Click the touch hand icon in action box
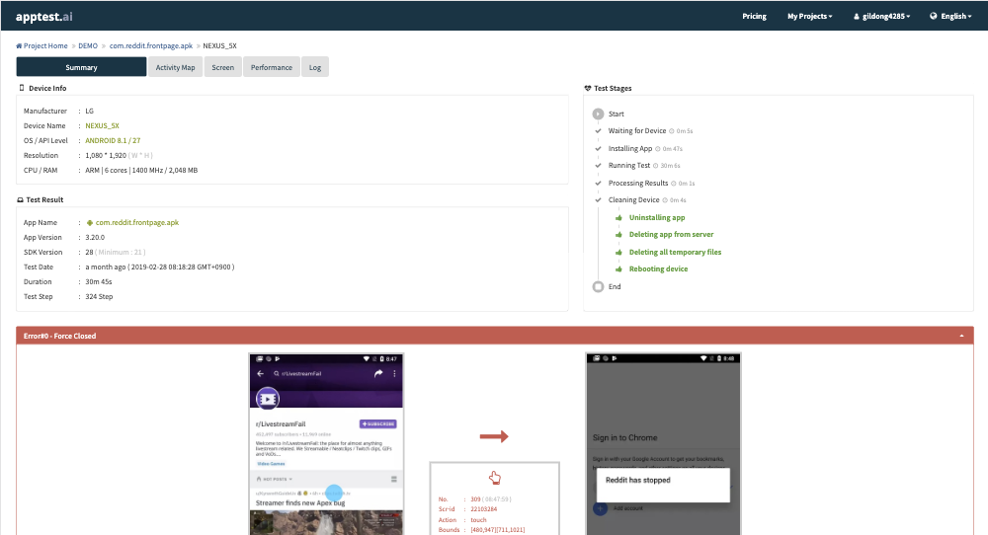The width and height of the screenshot is (988, 535). pyautogui.click(x=495, y=478)
